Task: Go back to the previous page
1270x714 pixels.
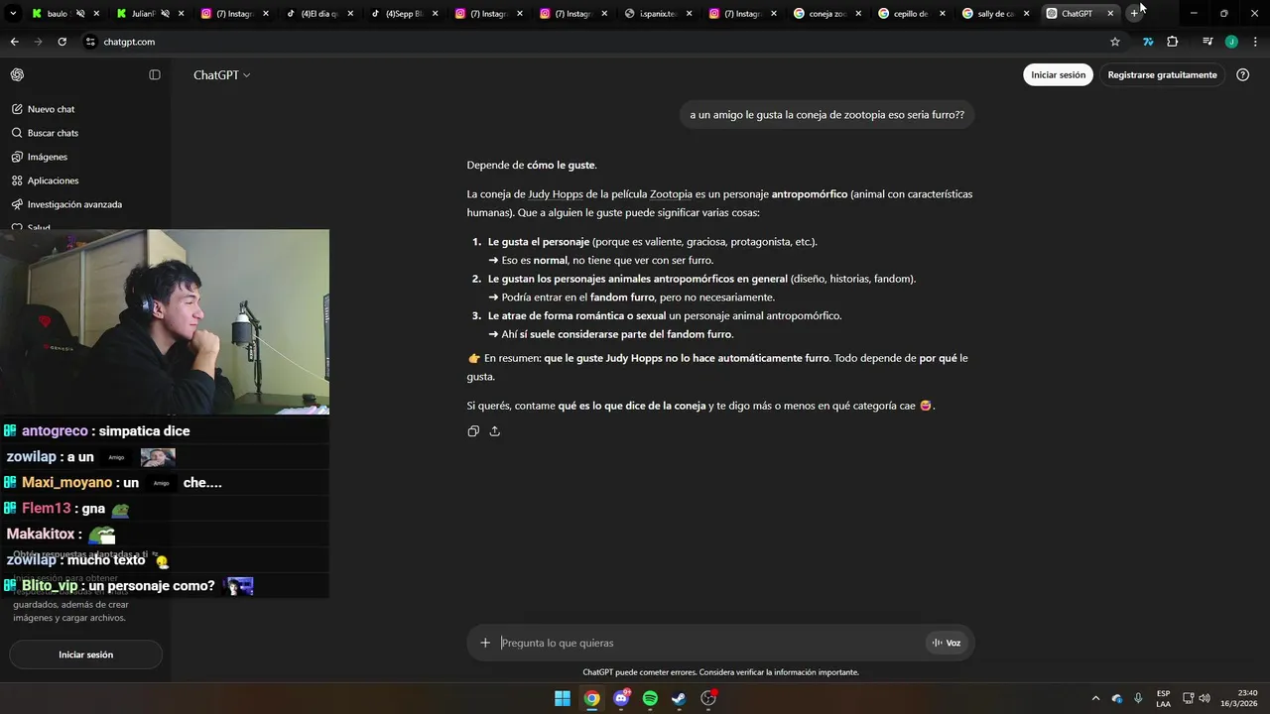Action: pyautogui.click(x=14, y=42)
